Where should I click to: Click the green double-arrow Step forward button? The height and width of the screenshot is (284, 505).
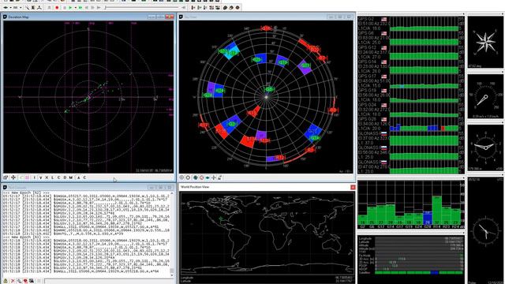[80, 7]
